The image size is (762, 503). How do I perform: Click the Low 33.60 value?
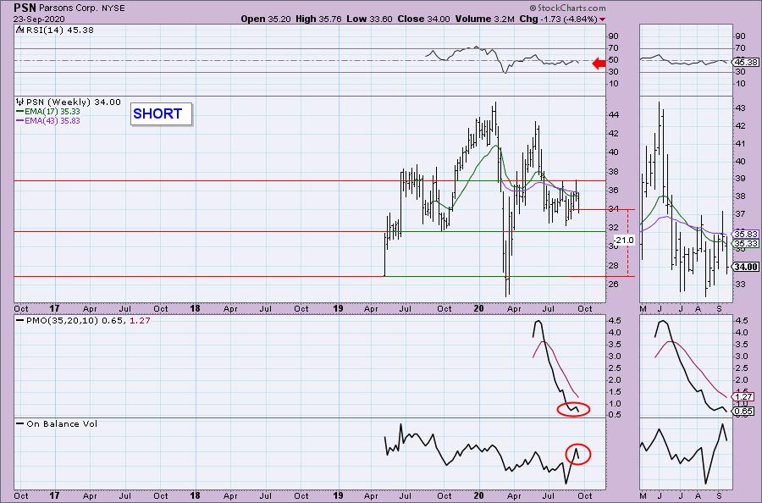369,19
